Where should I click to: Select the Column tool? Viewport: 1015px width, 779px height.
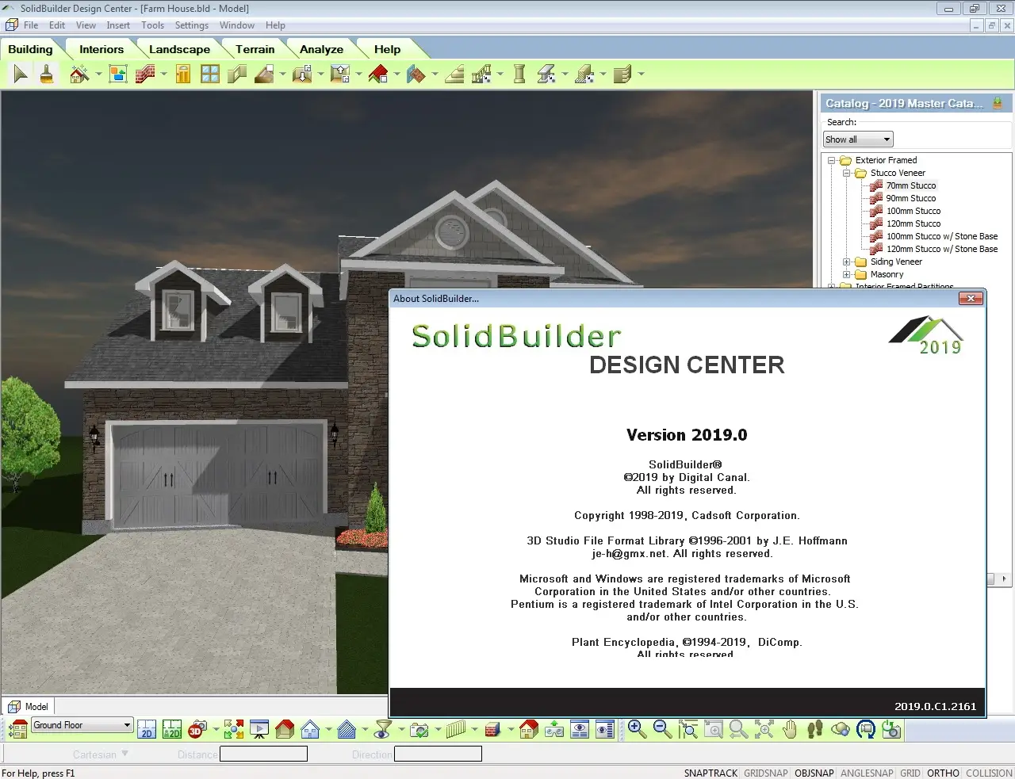point(519,74)
